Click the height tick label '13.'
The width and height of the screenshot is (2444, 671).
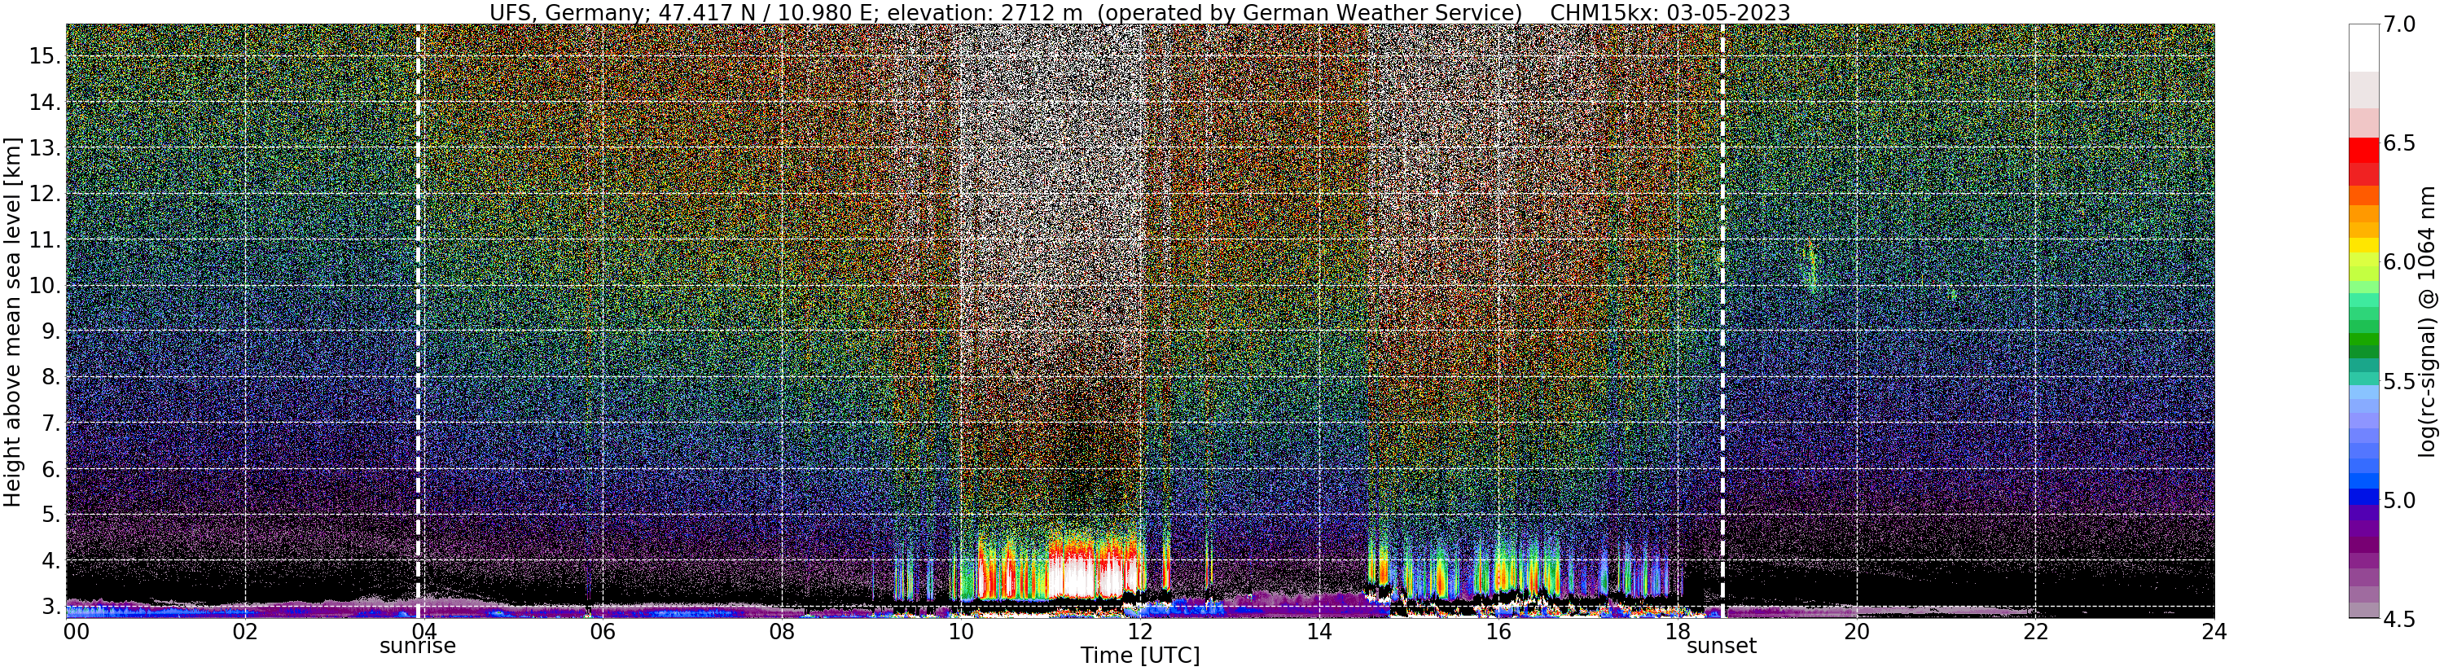coord(45,149)
